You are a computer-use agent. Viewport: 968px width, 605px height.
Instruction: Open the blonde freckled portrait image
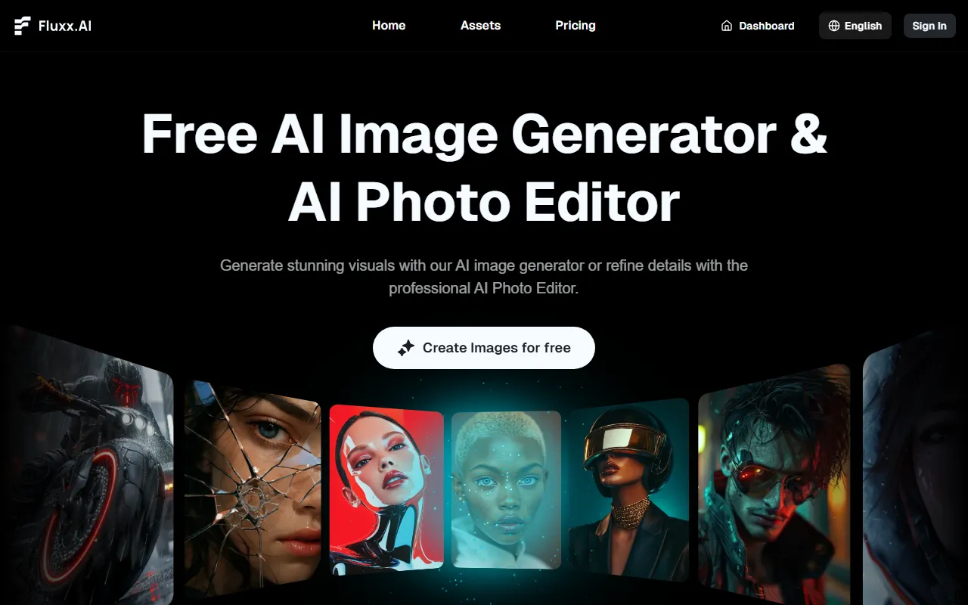pyautogui.click(x=507, y=489)
